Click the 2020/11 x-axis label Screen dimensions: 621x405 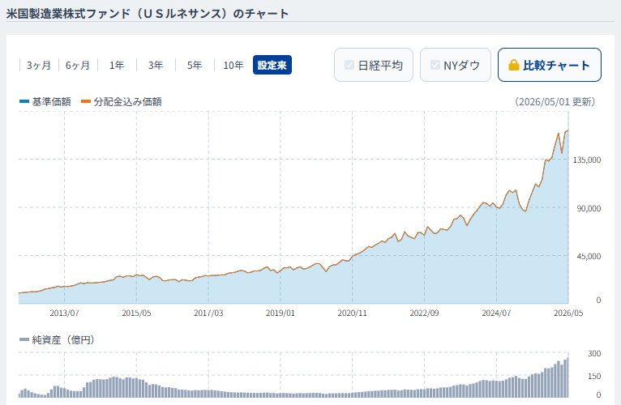tap(352, 313)
